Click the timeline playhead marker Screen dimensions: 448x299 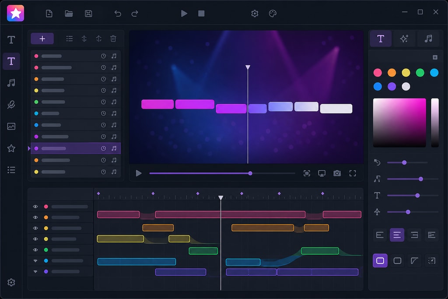(221, 198)
